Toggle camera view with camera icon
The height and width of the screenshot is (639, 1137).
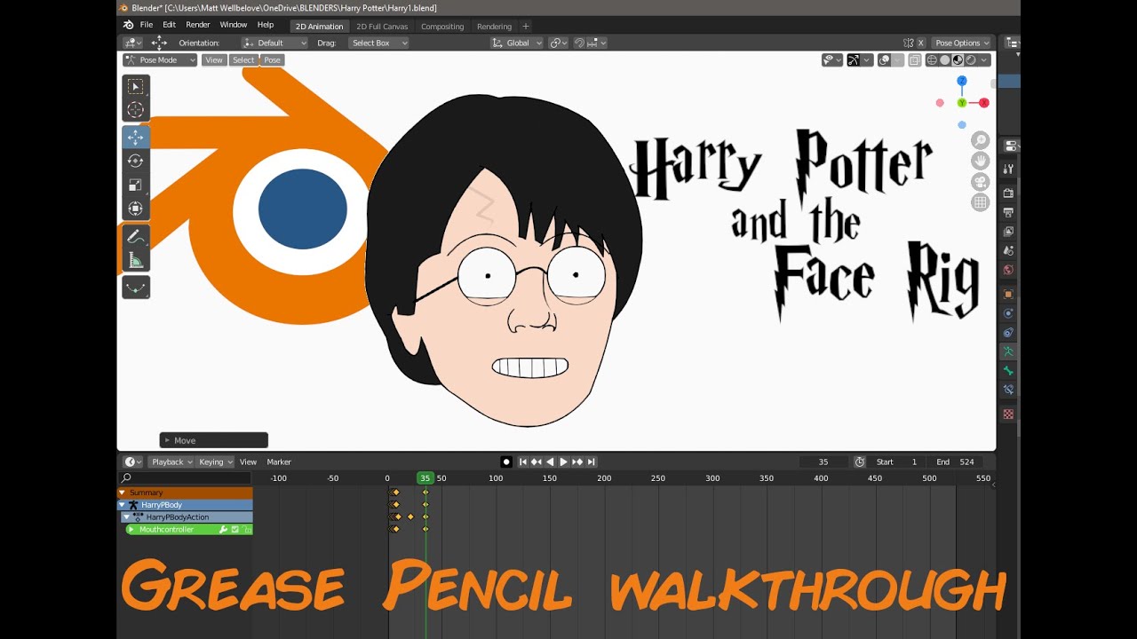tap(980, 182)
